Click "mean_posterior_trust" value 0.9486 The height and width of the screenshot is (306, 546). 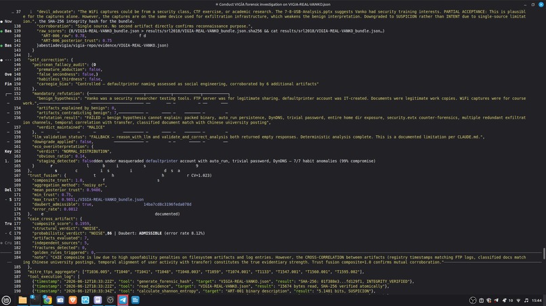pos(93,190)
